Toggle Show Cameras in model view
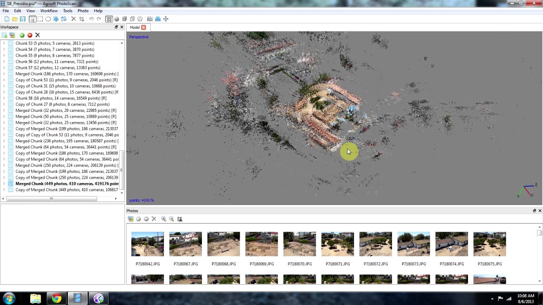Viewport: 543px width, 305px height. pos(150,19)
